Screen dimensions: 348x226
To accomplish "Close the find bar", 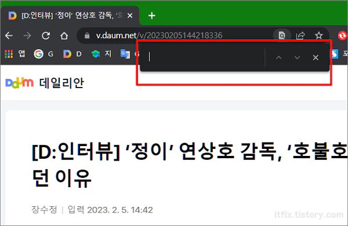I will click(316, 58).
